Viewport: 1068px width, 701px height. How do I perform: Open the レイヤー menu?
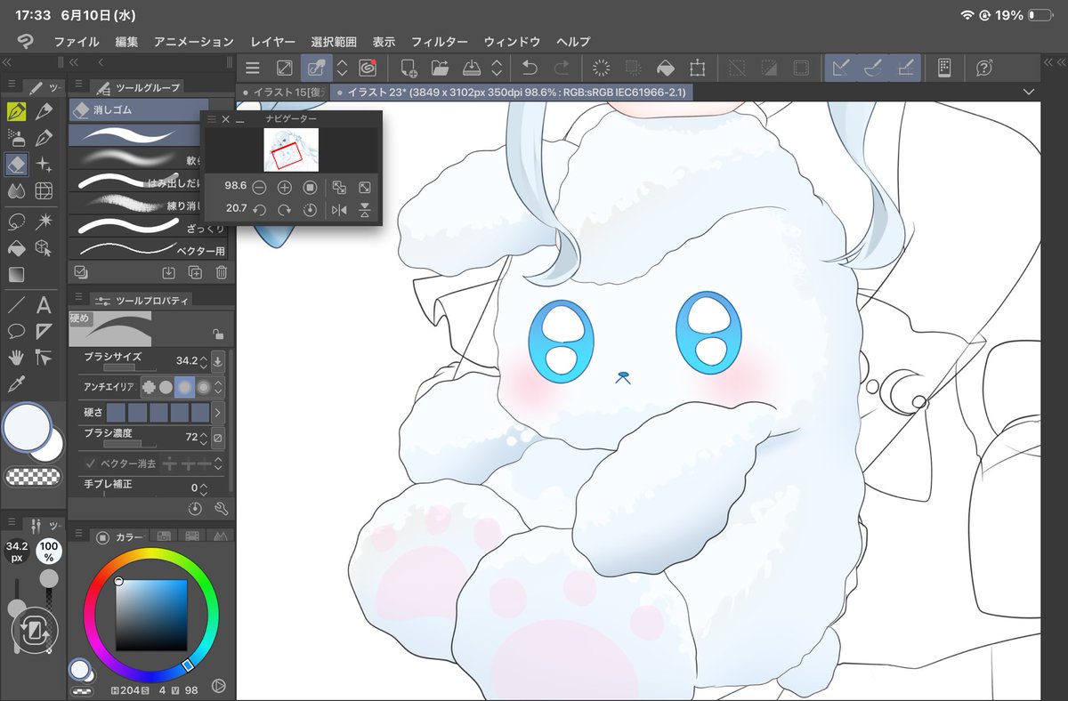(273, 42)
